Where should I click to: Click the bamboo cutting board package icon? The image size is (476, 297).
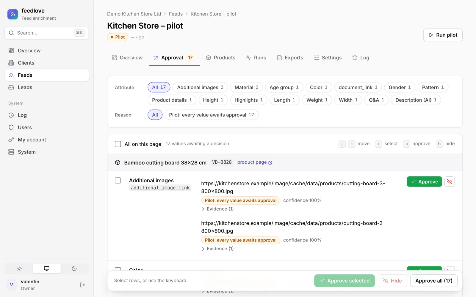click(x=118, y=162)
